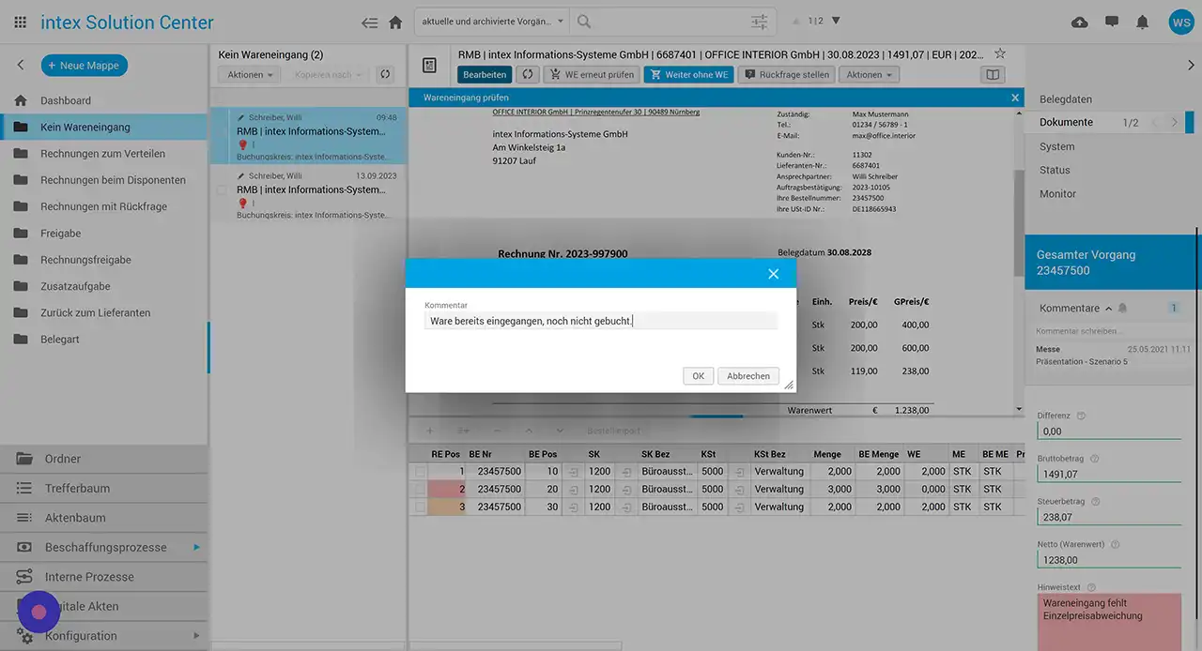Screen dimensions: 1202x651
Task: Click the book view icon in document toolbar
Action: click(x=992, y=75)
